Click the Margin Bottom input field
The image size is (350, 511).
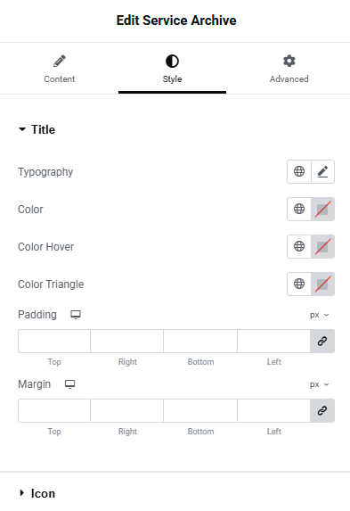pyautogui.click(x=200, y=410)
